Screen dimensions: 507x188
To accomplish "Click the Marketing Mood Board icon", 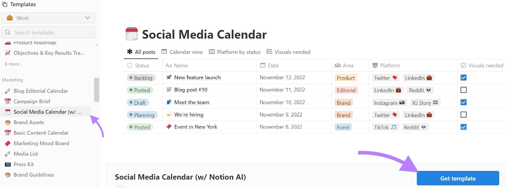I will click(x=8, y=143).
